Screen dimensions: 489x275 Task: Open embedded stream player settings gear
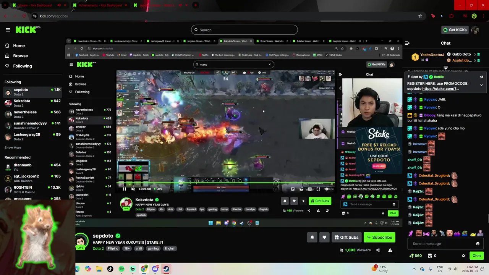point(327,189)
